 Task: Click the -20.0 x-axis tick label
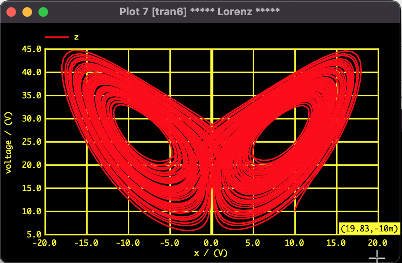click(x=44, y=243)
